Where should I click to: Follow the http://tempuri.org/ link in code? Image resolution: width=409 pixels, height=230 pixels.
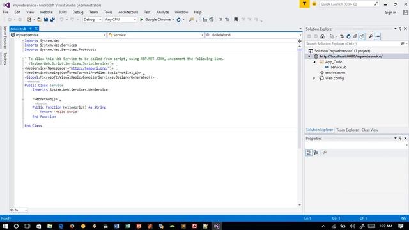coord(89,68)
